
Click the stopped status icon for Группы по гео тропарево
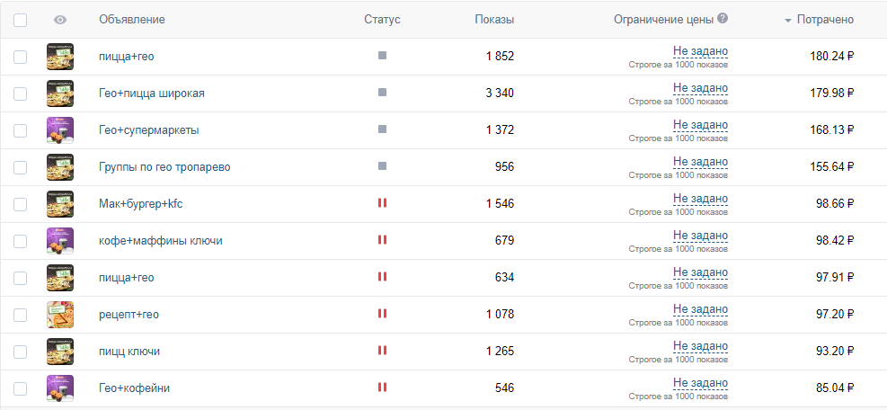click(x=382, y=166)
